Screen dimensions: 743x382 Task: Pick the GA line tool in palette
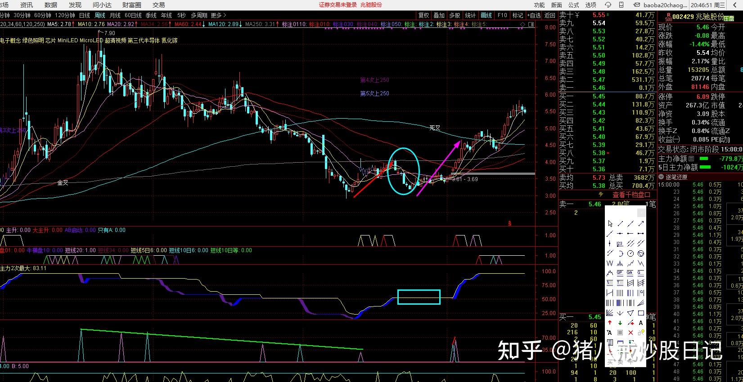coord(630,273)
